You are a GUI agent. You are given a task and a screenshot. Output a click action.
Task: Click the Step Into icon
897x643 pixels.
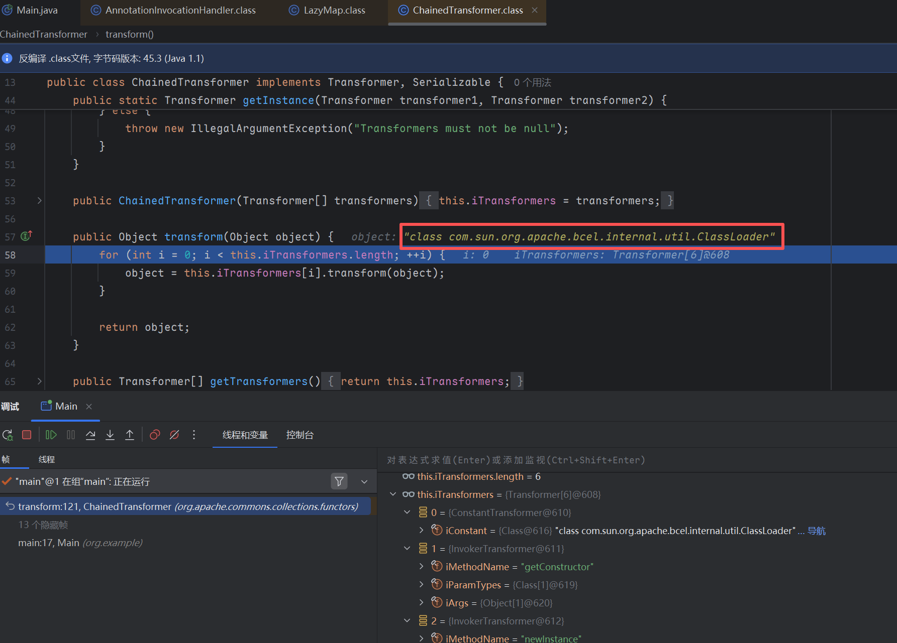pyautogui.click(x=110, y=435)
